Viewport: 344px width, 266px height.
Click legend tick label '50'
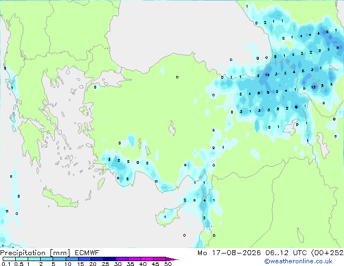click(x=168, y=264)
